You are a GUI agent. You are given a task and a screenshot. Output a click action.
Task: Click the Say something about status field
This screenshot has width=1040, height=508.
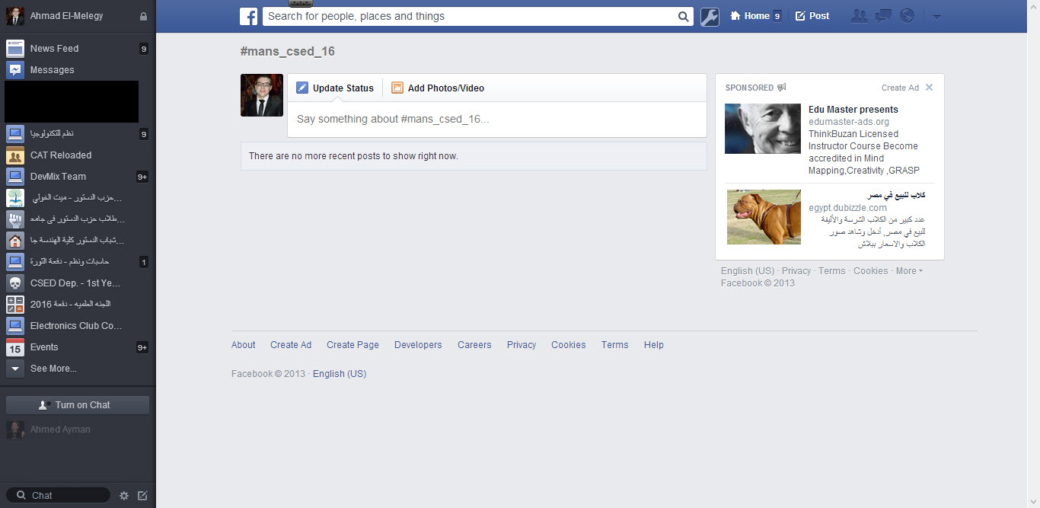point(496,120)
